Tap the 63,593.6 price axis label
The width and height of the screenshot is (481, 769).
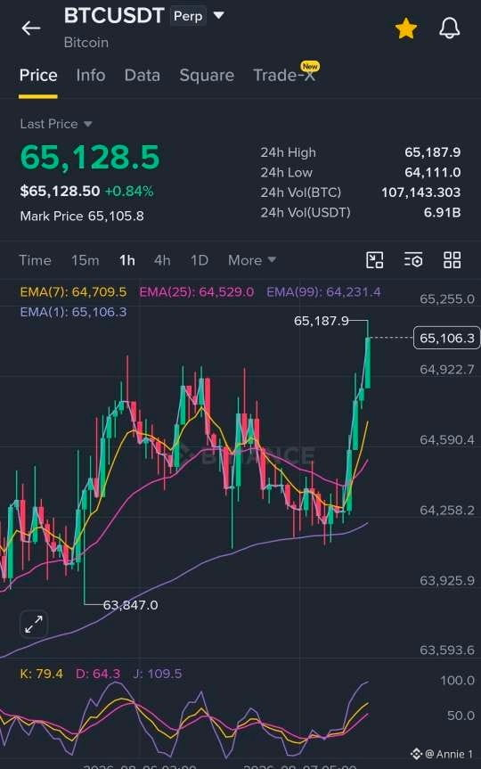447,650
